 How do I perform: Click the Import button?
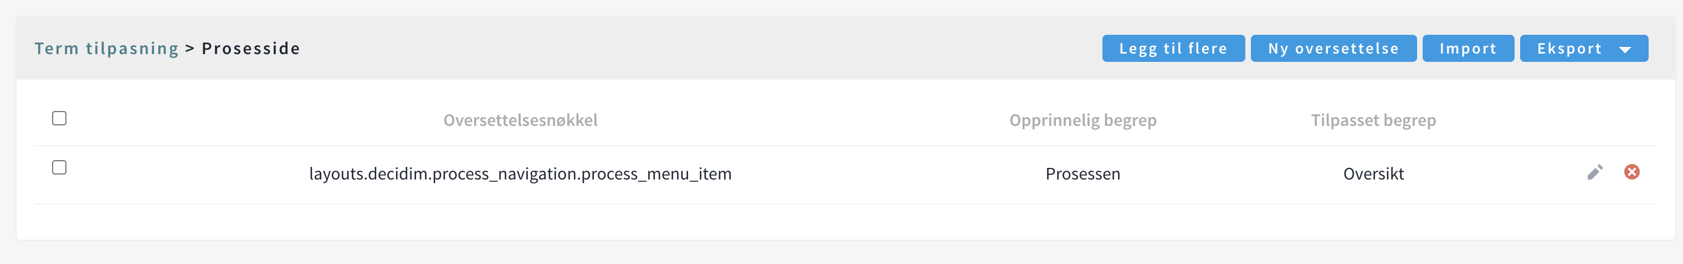[1468, 49]
